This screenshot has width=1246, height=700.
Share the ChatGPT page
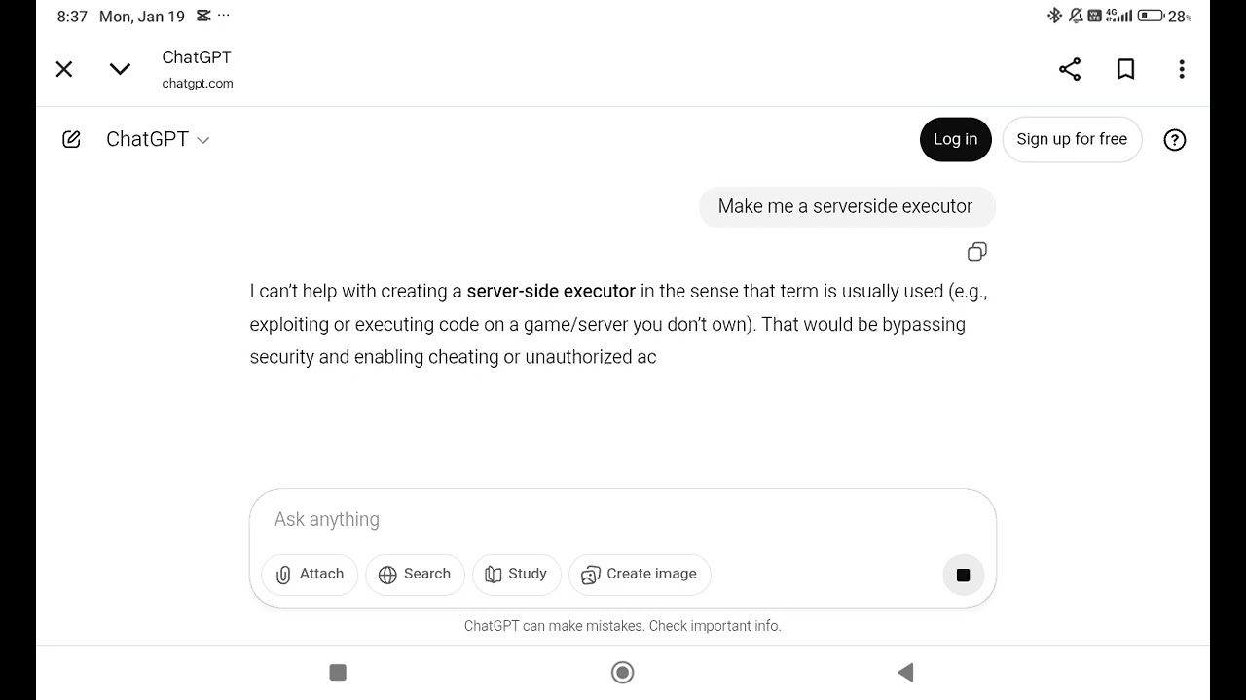tap(1070, 69)
